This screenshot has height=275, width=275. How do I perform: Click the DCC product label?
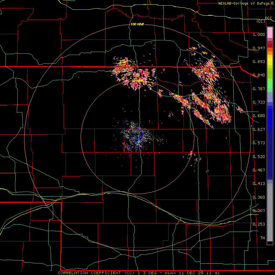tap(268, 18)
